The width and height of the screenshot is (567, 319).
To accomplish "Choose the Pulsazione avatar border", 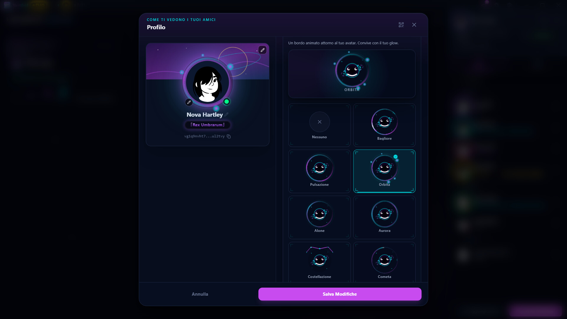I will [319, 171].
